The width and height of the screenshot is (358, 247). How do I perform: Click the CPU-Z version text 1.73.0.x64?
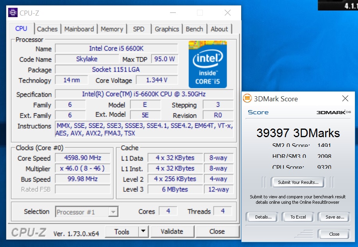pyautogui.click(x=76, y=234)
